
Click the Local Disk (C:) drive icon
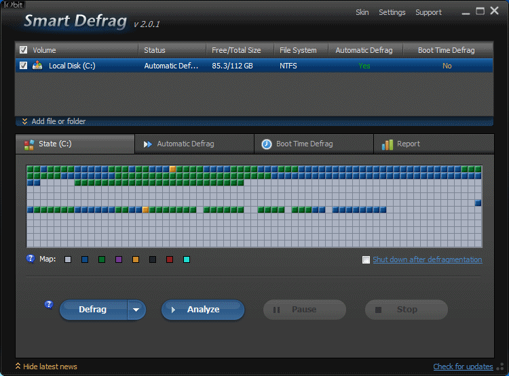[x=37, y=65]
